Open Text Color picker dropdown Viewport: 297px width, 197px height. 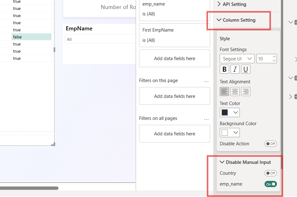(230, 112)
